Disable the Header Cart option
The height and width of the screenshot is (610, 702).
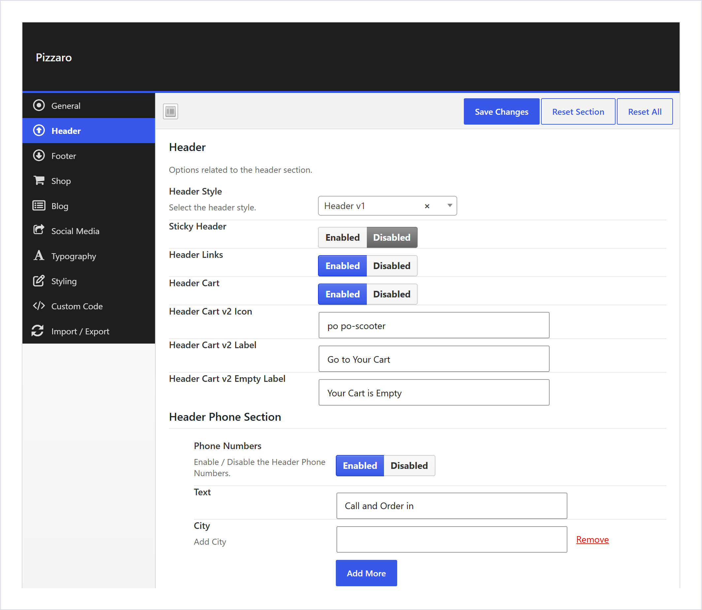[x=392, y=294]
